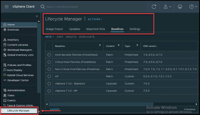Click the smiley feedback icon

pos(180,7)
